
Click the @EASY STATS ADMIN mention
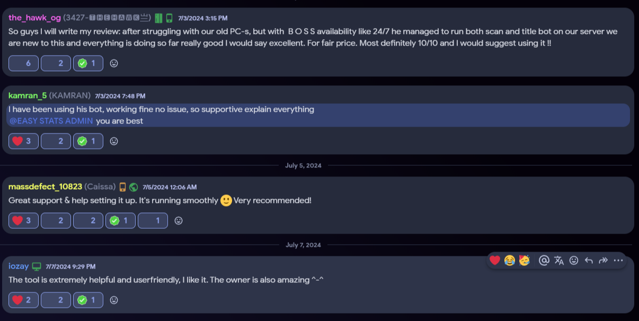pos(51,121)
